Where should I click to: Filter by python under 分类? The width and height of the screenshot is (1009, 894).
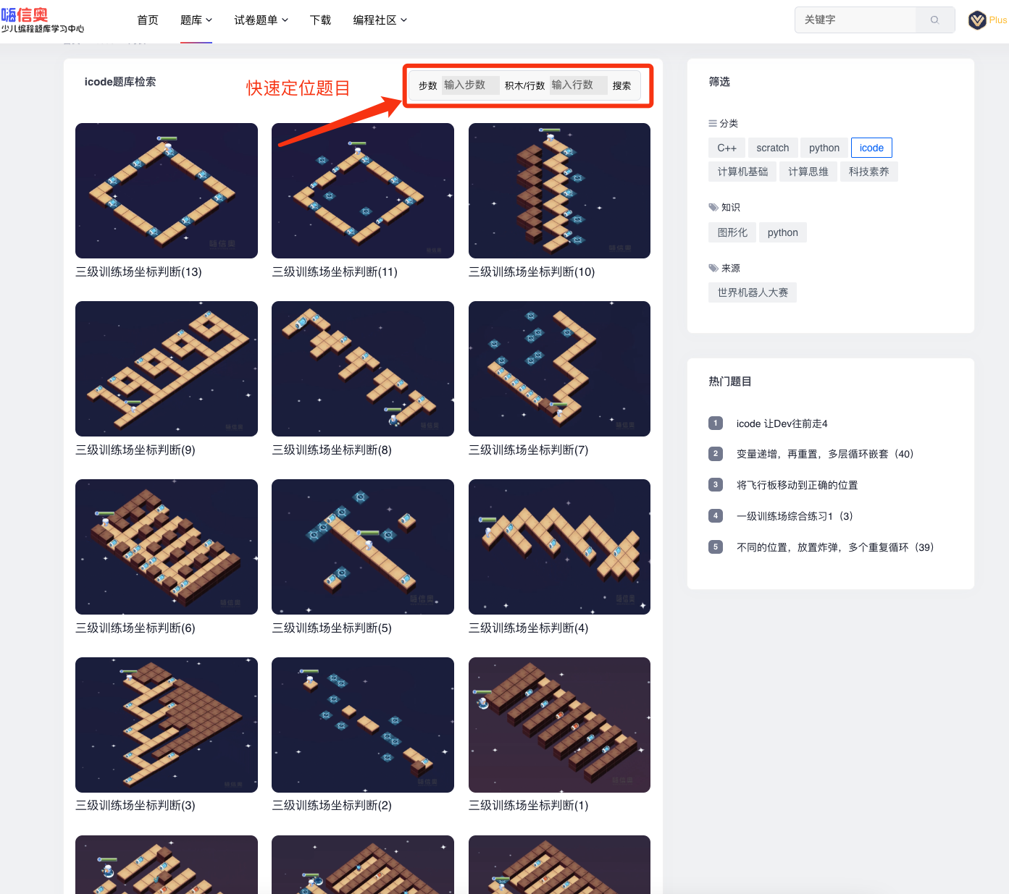(824, 148)
